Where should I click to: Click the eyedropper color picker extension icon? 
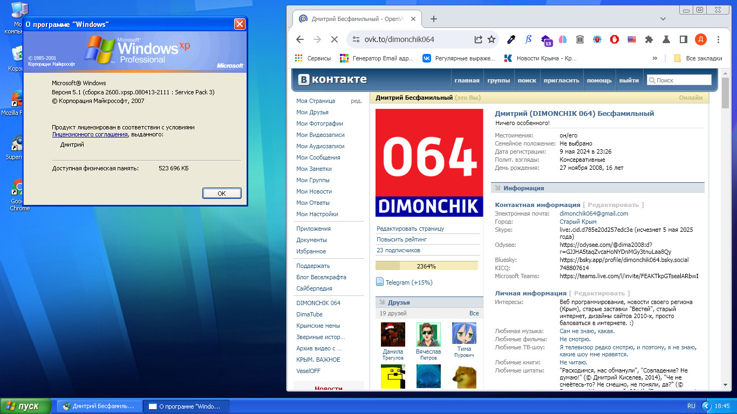(x=511, y=39)
